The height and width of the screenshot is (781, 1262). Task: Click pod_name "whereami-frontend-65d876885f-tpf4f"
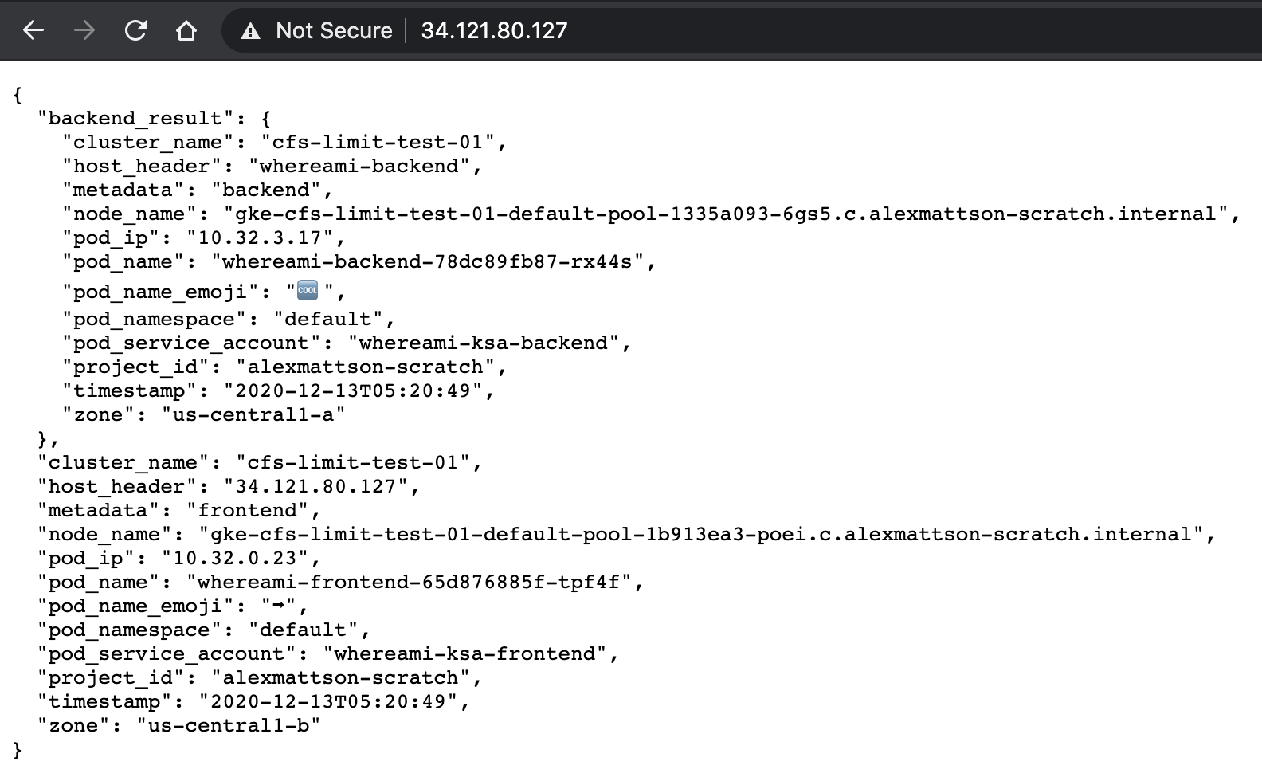(x=409, y=582)
